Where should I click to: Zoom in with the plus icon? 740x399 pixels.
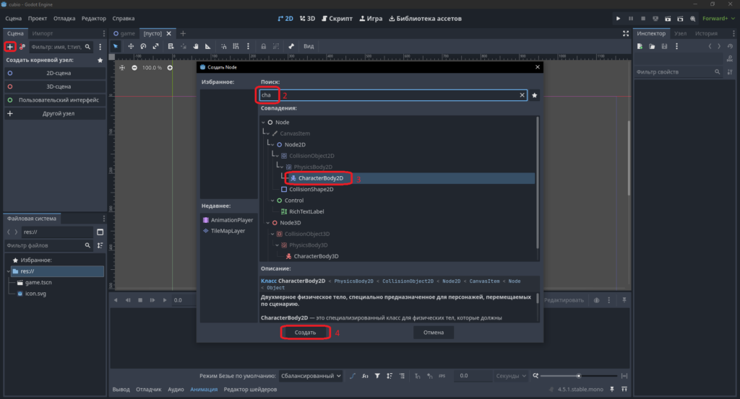170,68
